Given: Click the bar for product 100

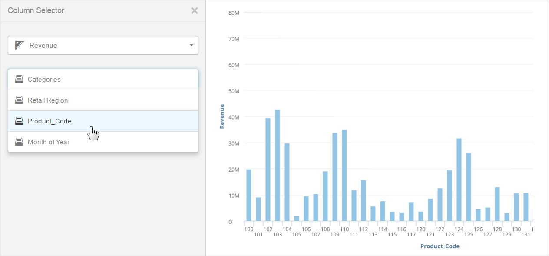Looking at the screenshot, I should pos(249,195).
